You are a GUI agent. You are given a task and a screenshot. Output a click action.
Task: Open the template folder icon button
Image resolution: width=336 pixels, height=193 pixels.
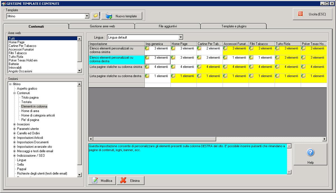tap(95, 16)
